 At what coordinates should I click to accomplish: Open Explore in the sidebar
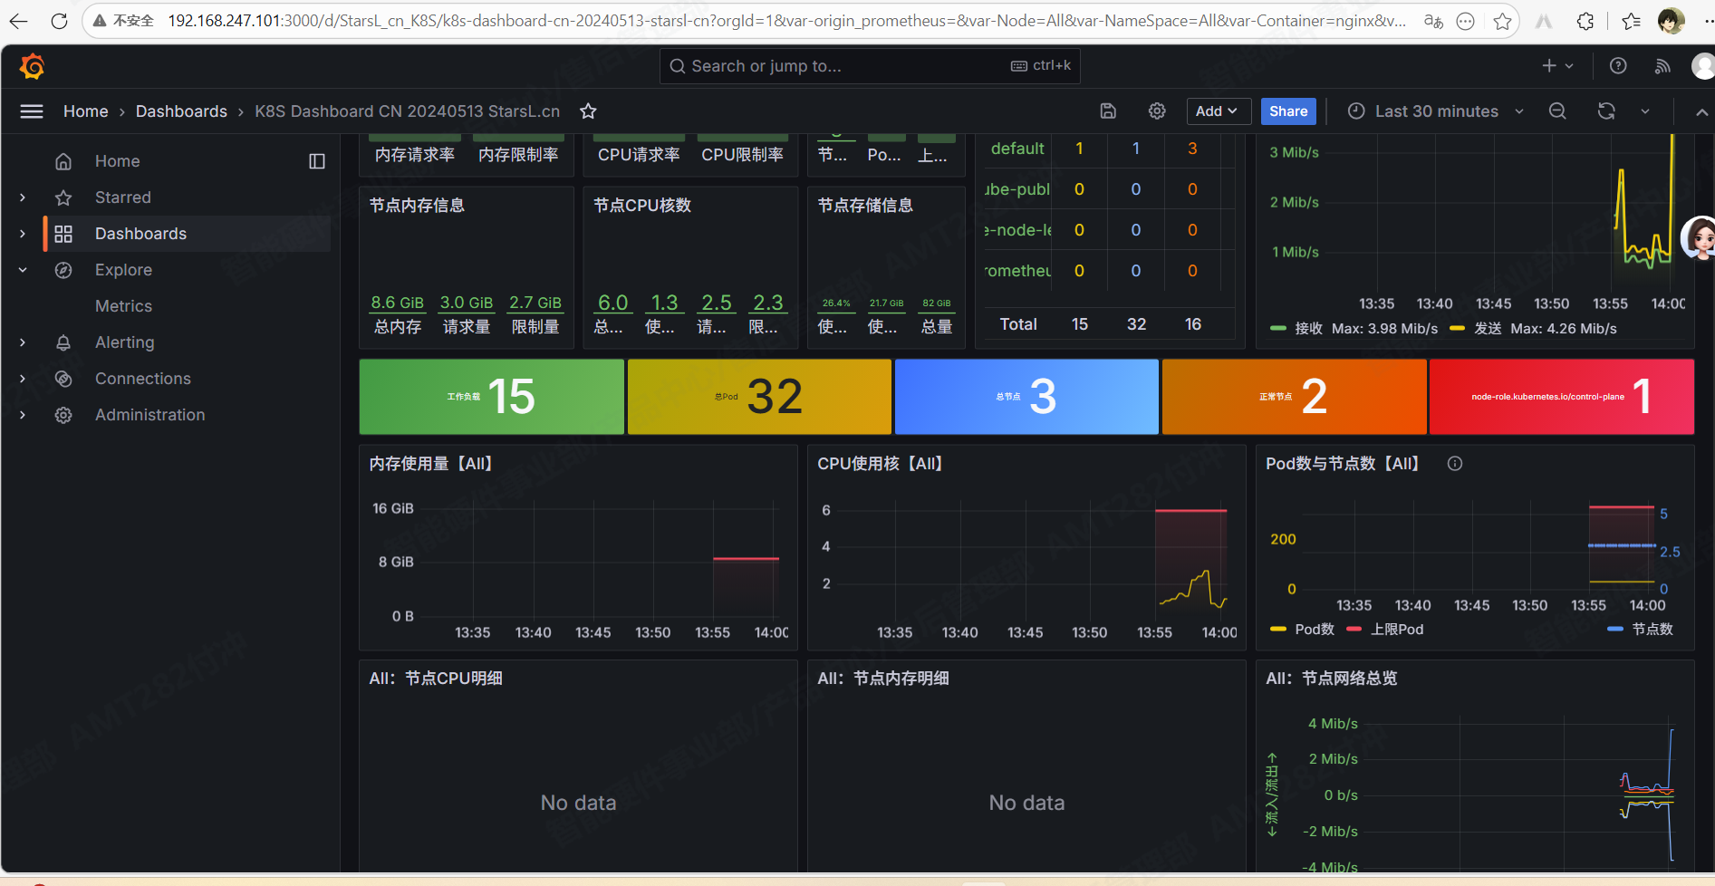tap(123, 270)
